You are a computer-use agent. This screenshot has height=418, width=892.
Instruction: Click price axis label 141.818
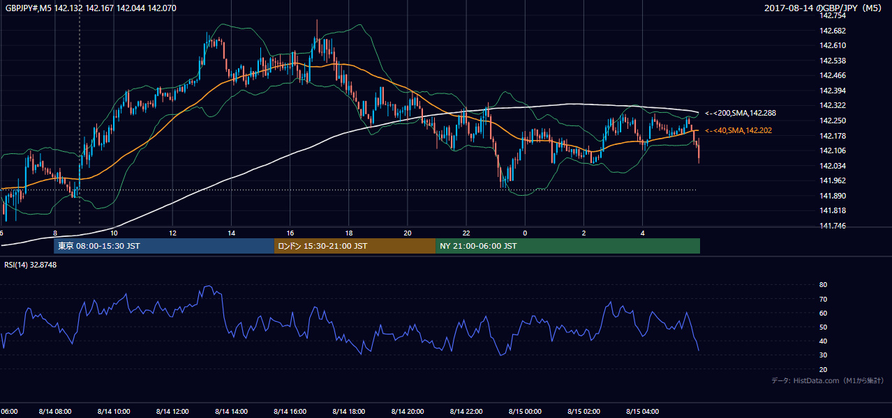point(832,210)
